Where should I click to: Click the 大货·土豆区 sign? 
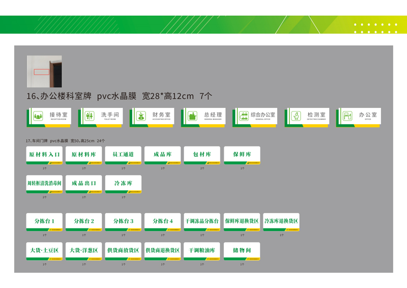tap(44, 251)
